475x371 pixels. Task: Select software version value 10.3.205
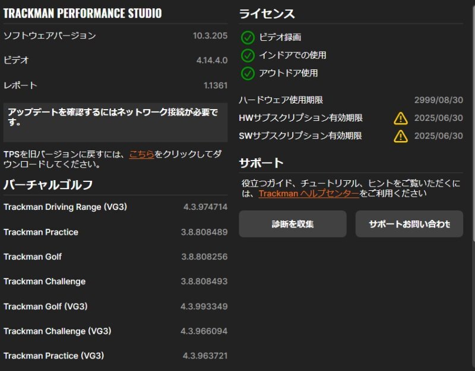coord(210,36)
